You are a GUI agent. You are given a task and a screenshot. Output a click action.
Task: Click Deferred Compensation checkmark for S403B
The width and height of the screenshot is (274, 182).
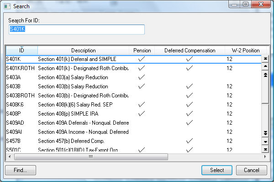tap(190, 86)
